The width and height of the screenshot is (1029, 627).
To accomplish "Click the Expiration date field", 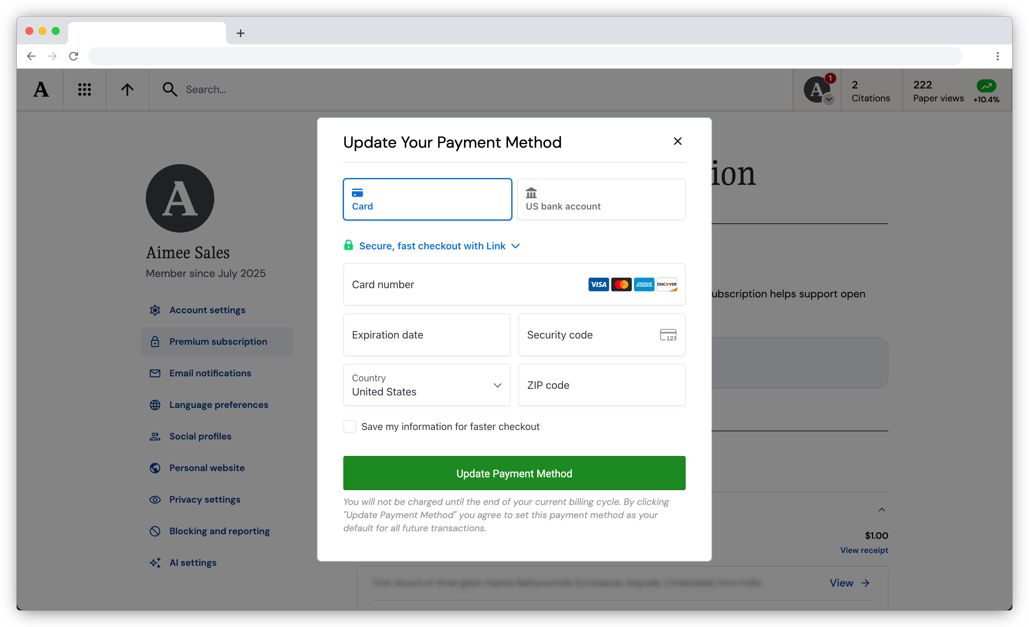I will [426, 335].
